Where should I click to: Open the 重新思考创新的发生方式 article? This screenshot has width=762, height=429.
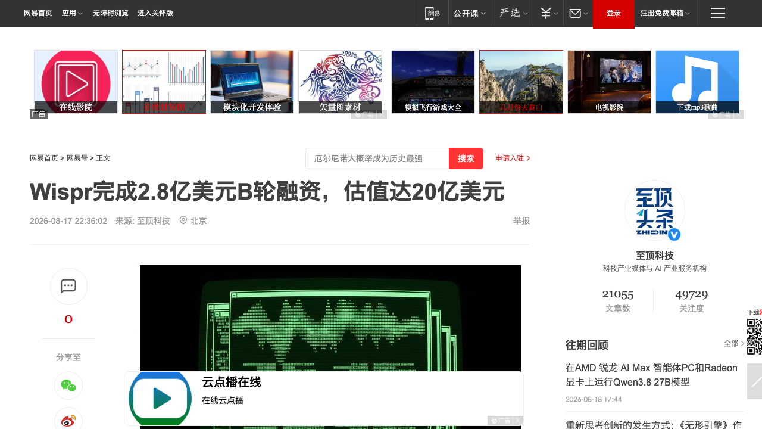point(654,425)
